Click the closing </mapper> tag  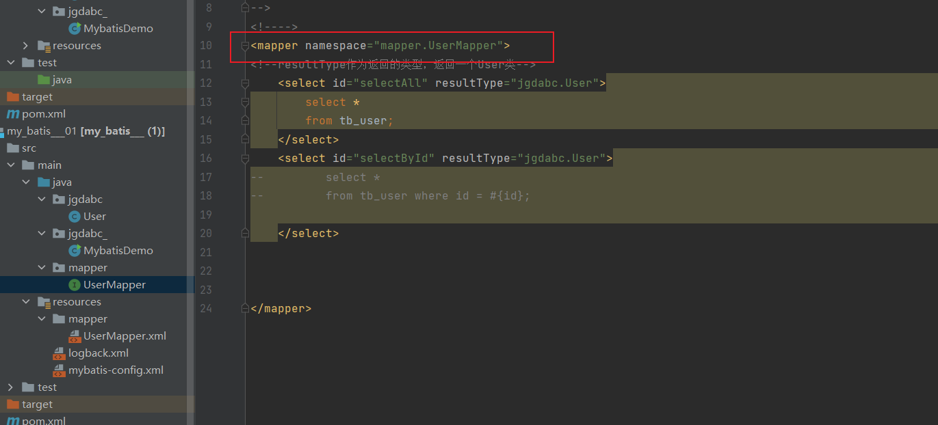281,309
